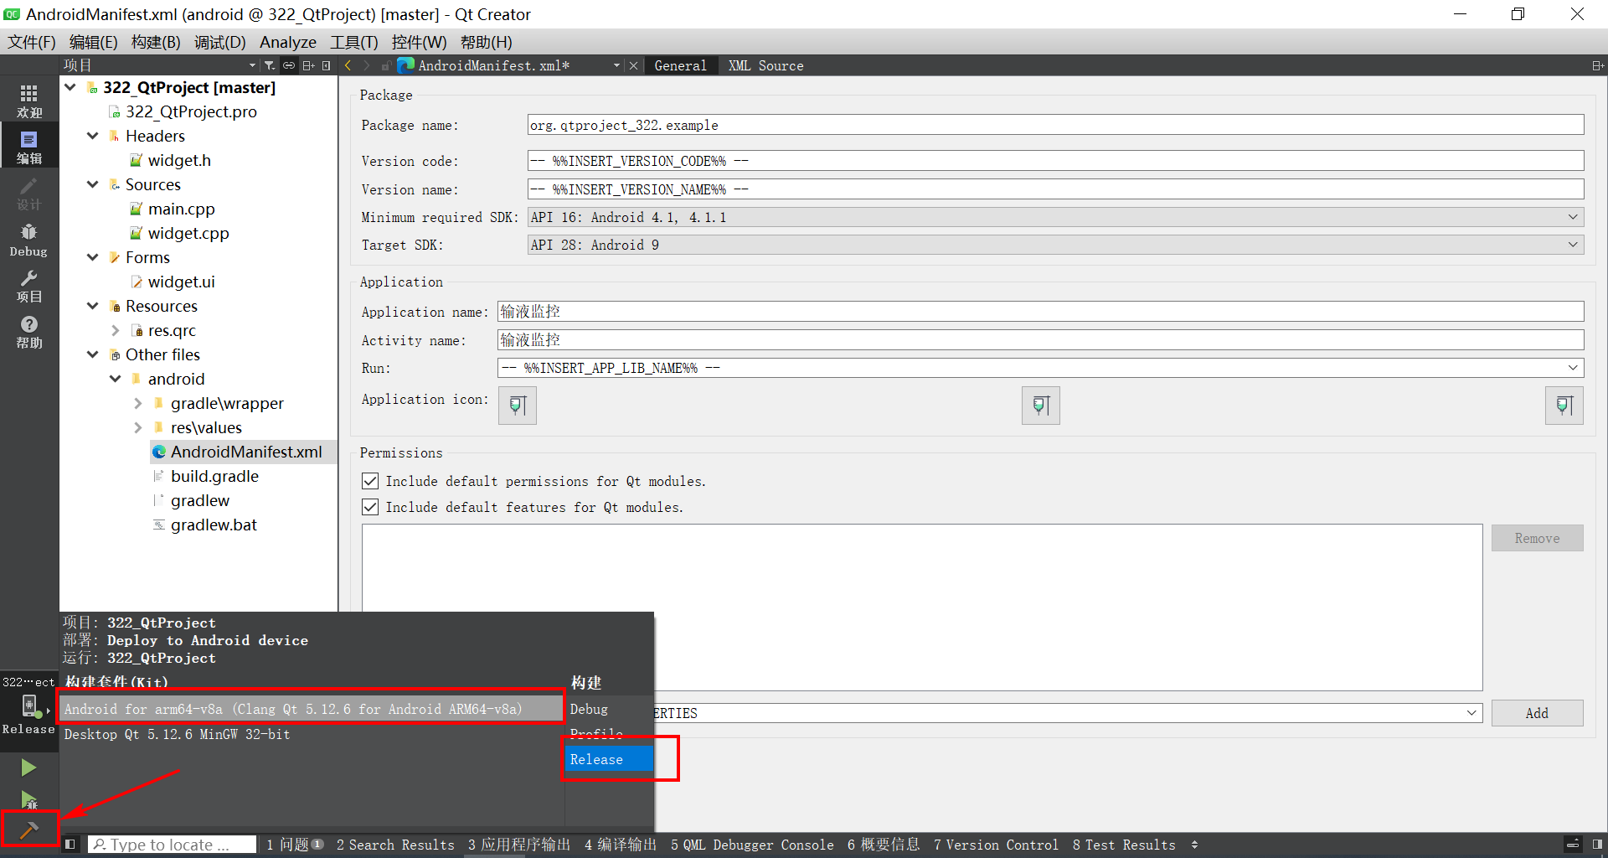
Task: Select the Release build configuration
Action: pyautogui.click(x=609, y=759)
